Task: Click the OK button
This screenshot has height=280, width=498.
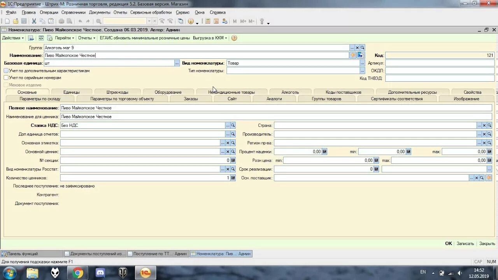Action: [449, 243]
